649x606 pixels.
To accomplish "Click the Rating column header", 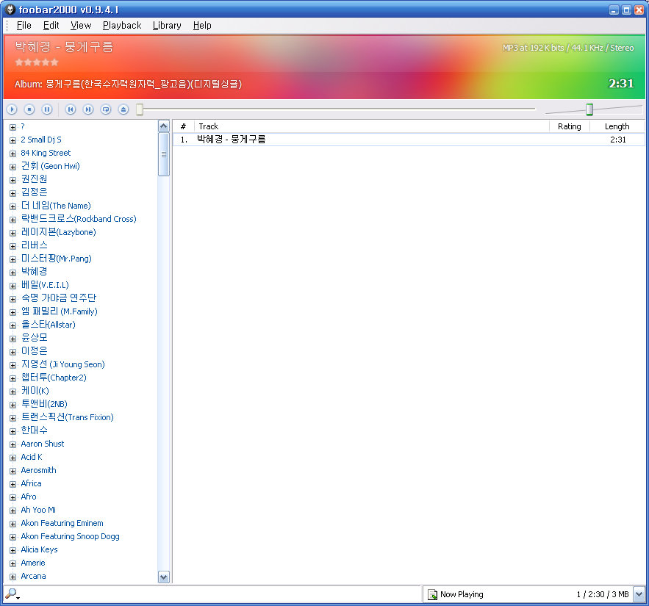I will pos(569,126).
